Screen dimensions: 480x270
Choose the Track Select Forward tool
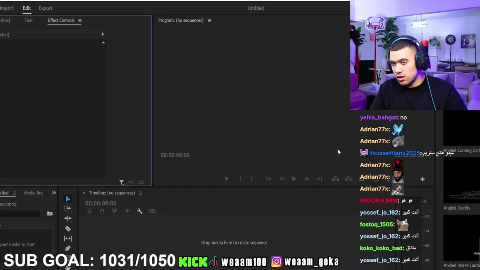pyautogui.click(x=68, y=208)
